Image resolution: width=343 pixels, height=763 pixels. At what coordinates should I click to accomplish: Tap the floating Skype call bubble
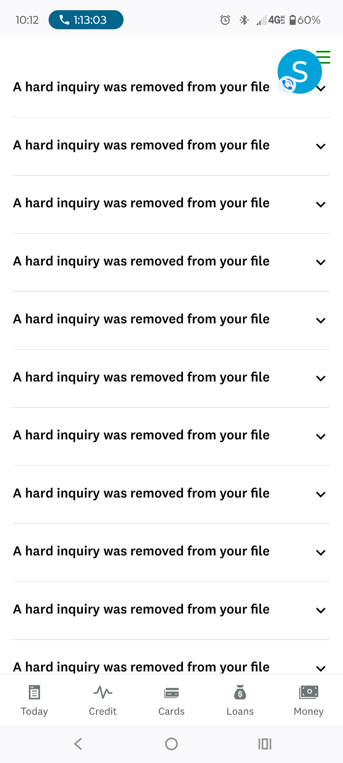[x=299, y=72]
